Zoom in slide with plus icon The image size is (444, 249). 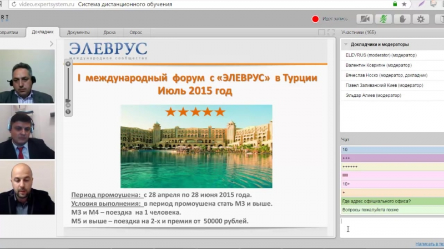click(68, 64)
